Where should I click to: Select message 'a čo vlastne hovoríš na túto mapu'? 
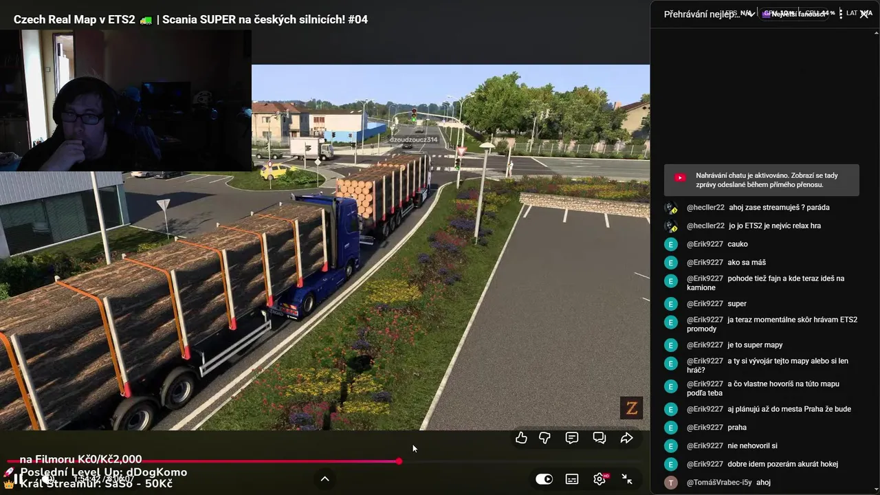tap(763, 388)
